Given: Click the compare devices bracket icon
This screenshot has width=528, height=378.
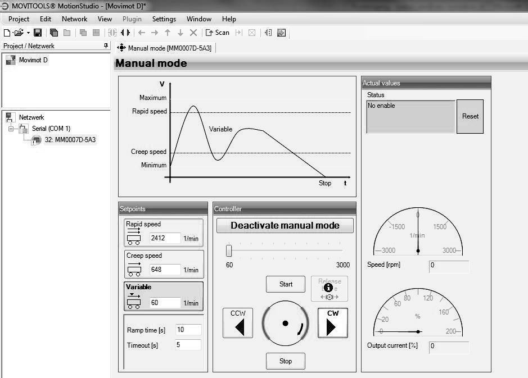Looking at the screenshot, I should pos(112,33).
